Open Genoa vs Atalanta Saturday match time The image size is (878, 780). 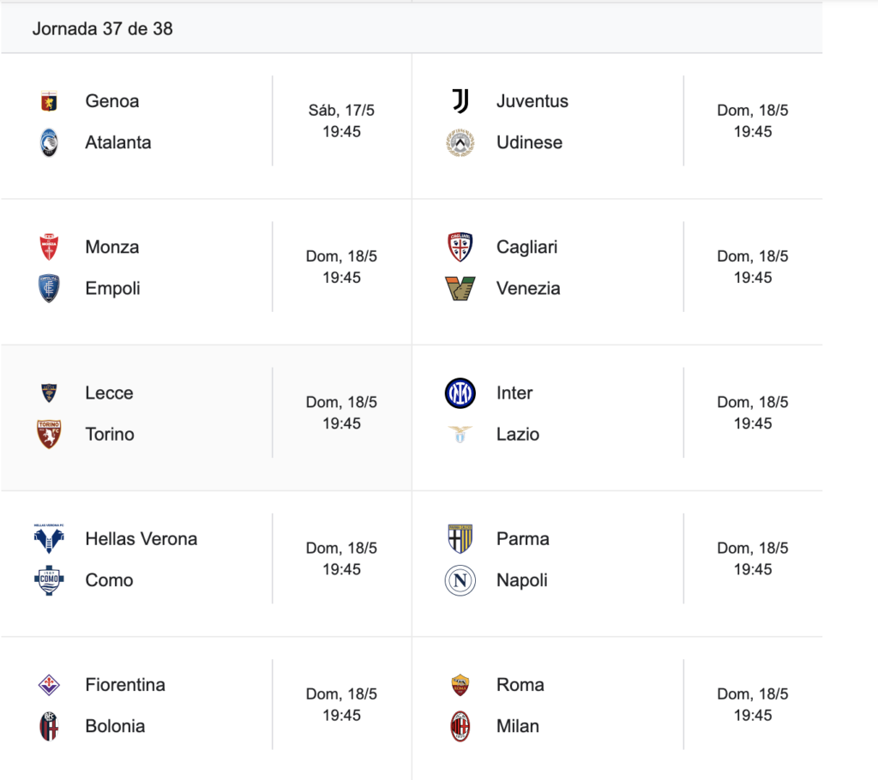[341, 121]
